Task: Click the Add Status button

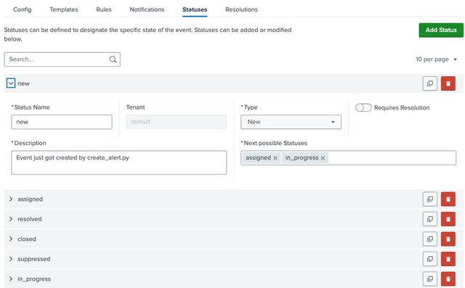Action: 441,30
